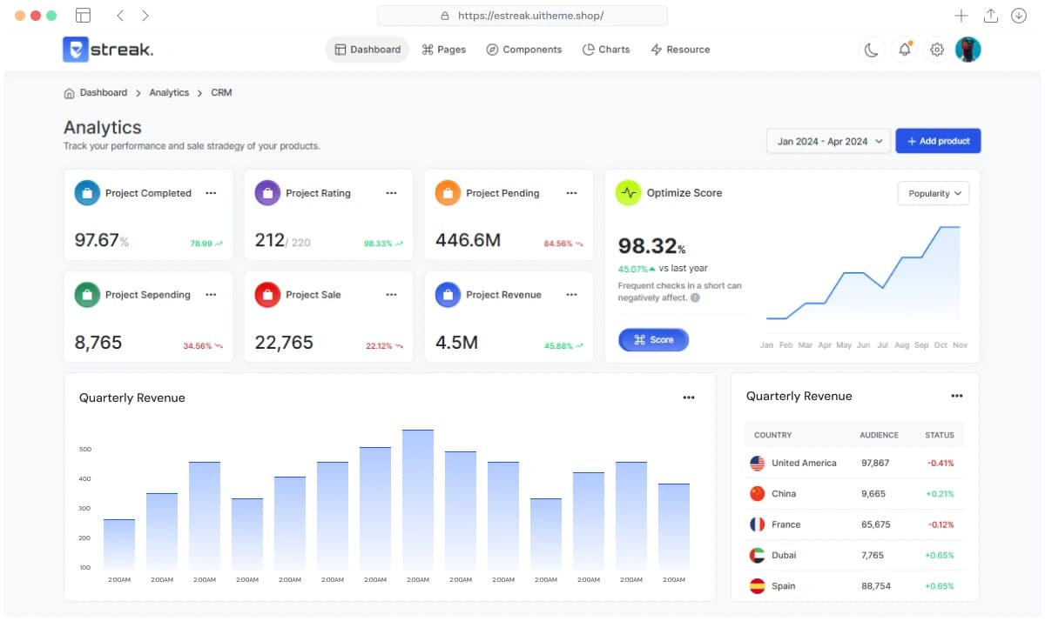
Task: Click the user profile avatar
Action: [967, 50]
